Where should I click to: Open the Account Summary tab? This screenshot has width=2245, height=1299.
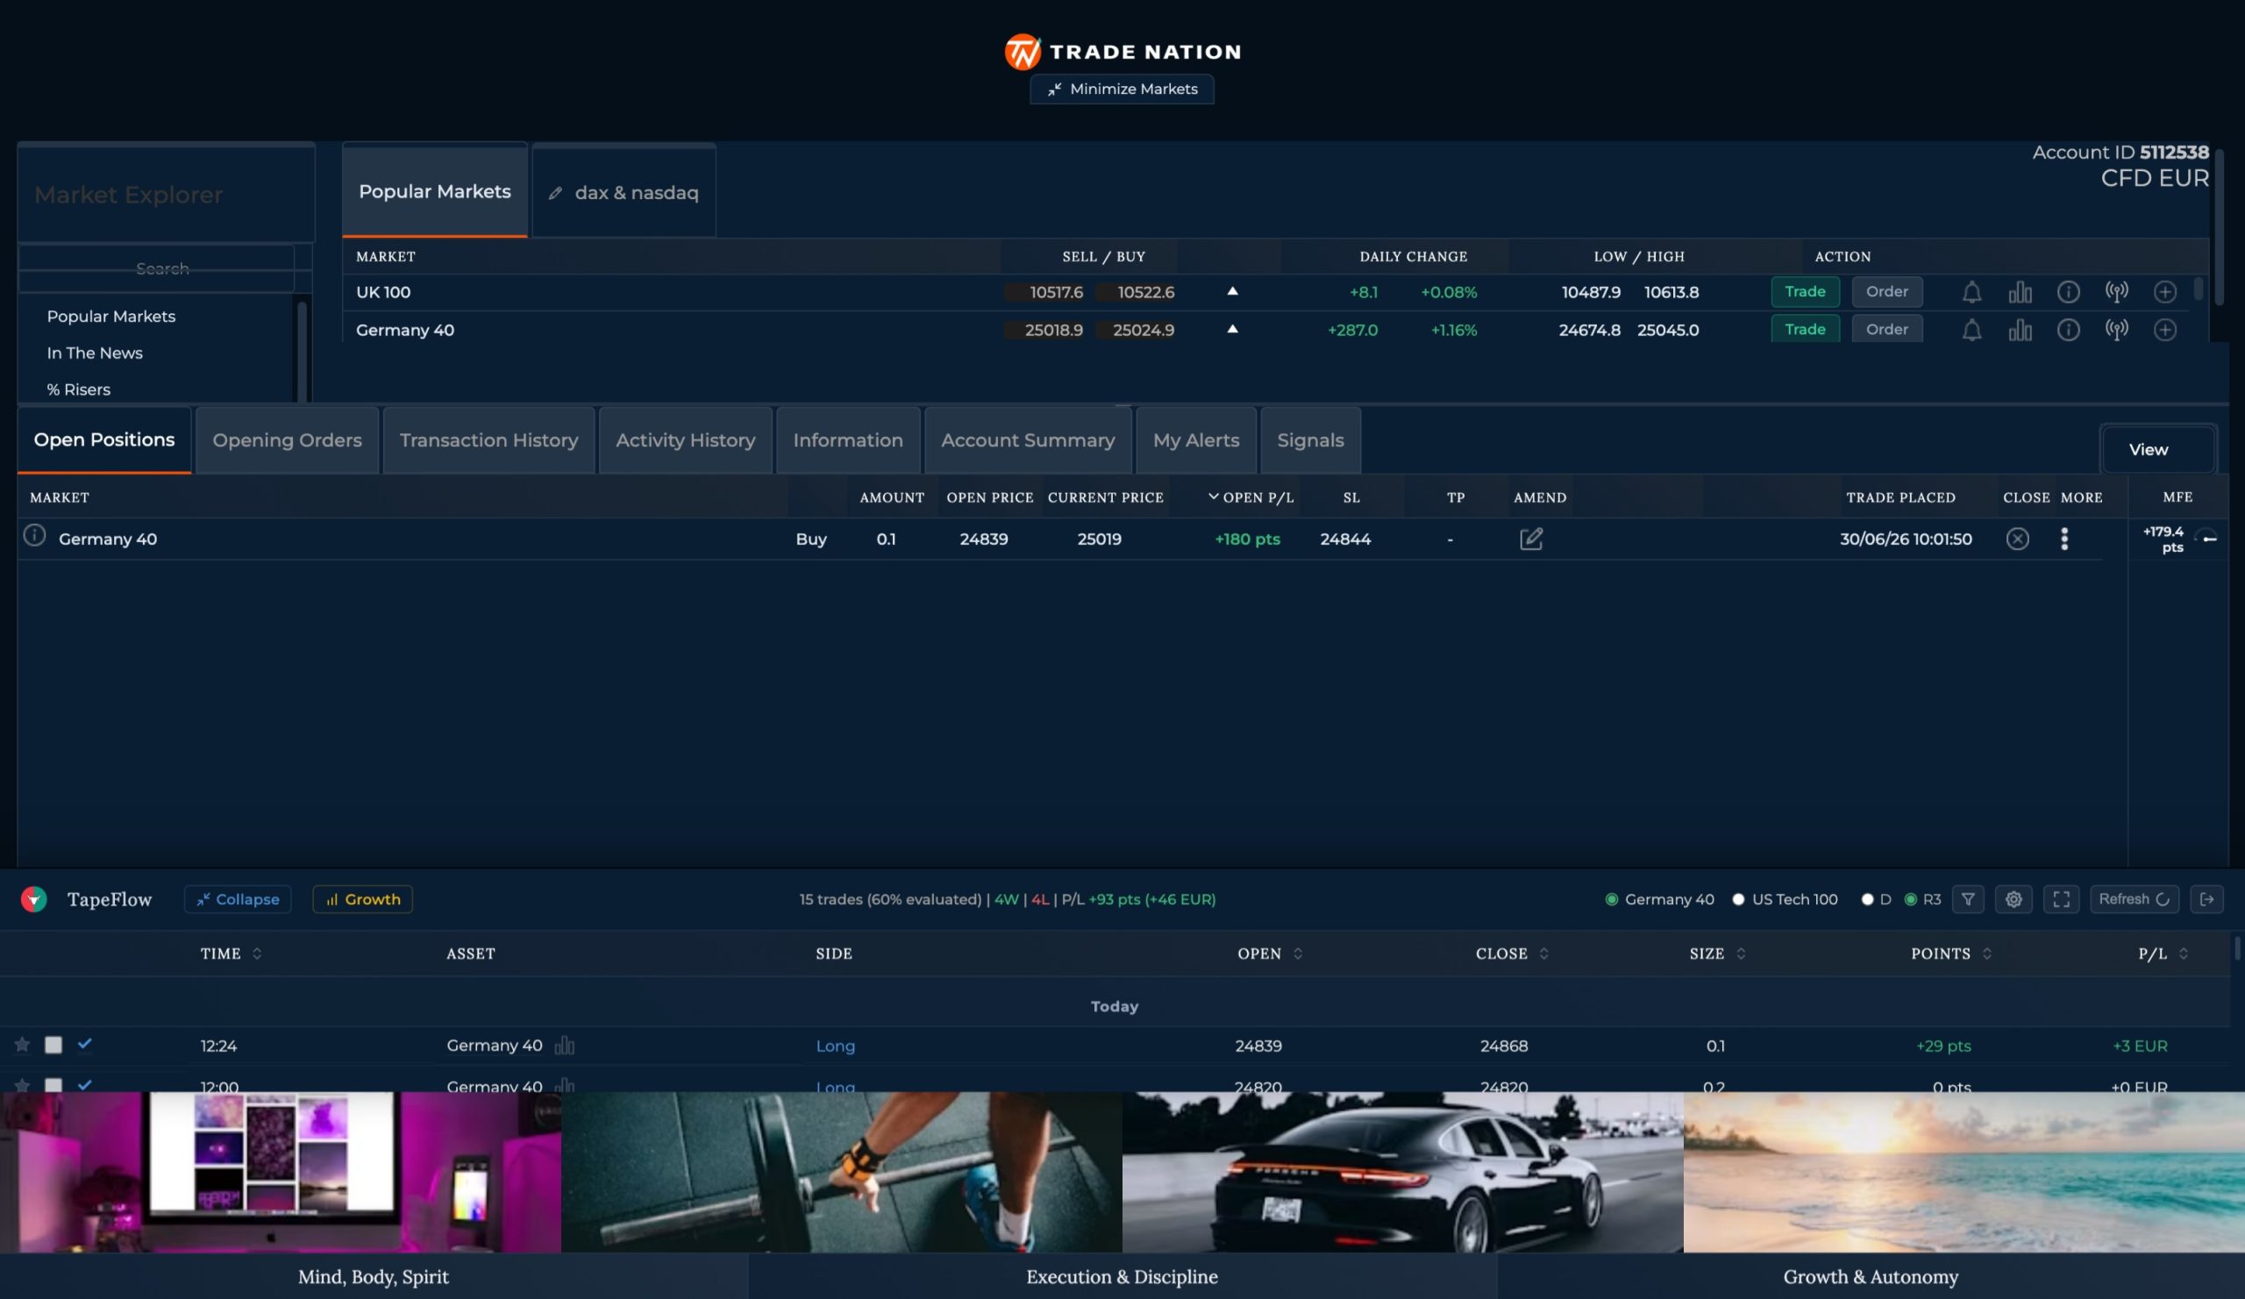[x=1028, y=440]
